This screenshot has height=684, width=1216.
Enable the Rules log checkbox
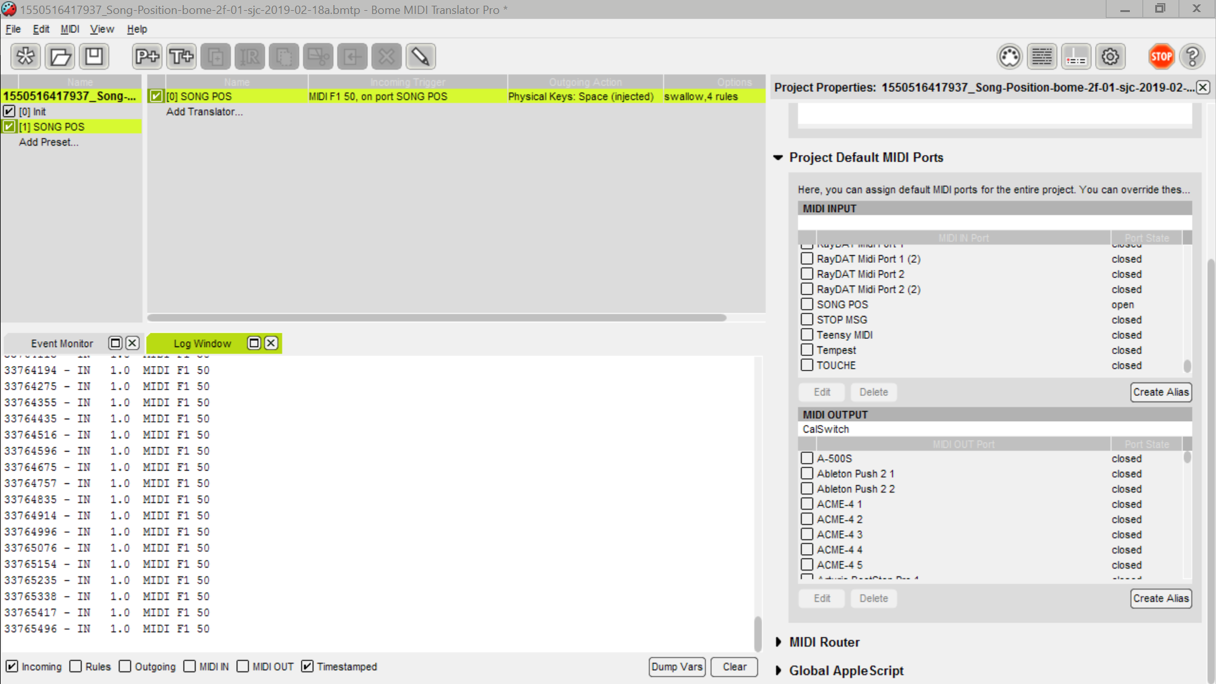[76, 666]
